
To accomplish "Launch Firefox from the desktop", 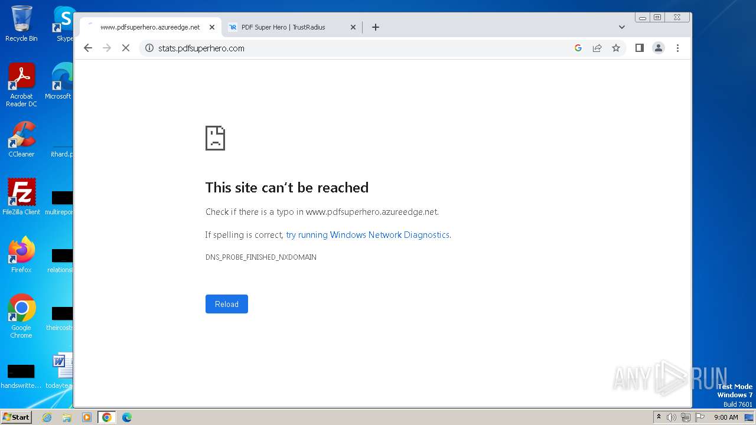I will point(21,254).
